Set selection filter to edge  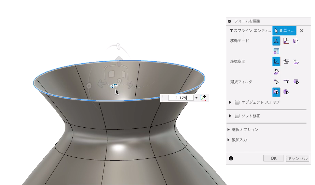coord(286,82)
